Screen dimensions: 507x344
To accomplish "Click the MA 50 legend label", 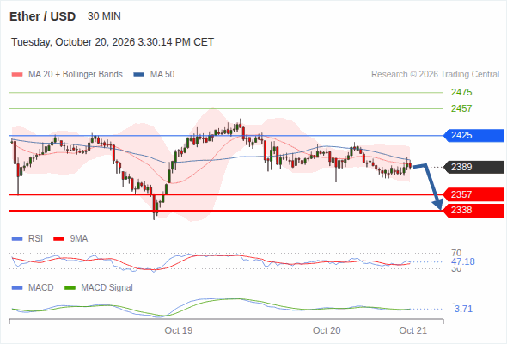I will point(162,75).
